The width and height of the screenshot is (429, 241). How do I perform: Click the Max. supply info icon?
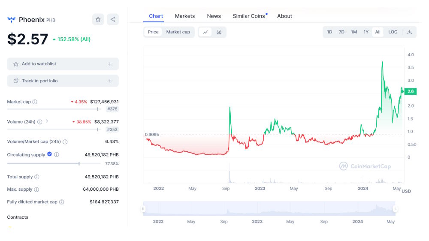36,190
